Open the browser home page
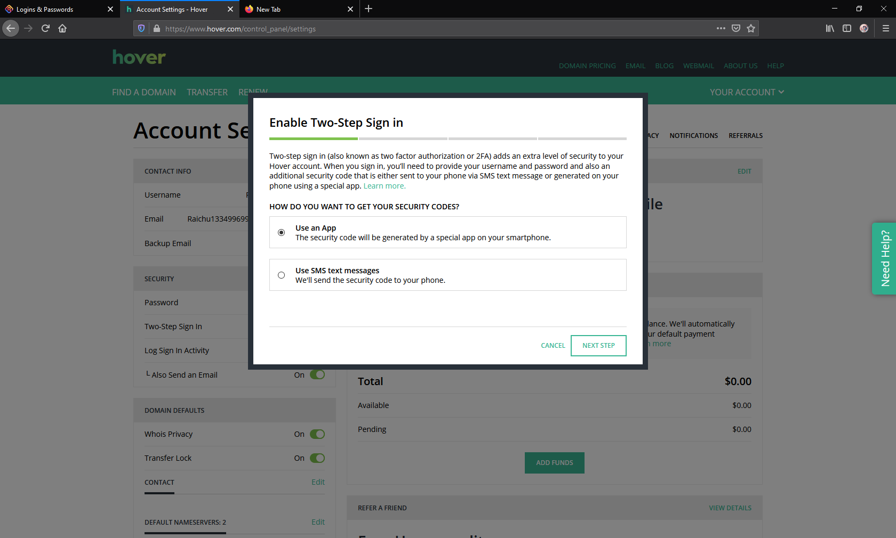The height and width of the screenshot is (538, 896). 62,28
